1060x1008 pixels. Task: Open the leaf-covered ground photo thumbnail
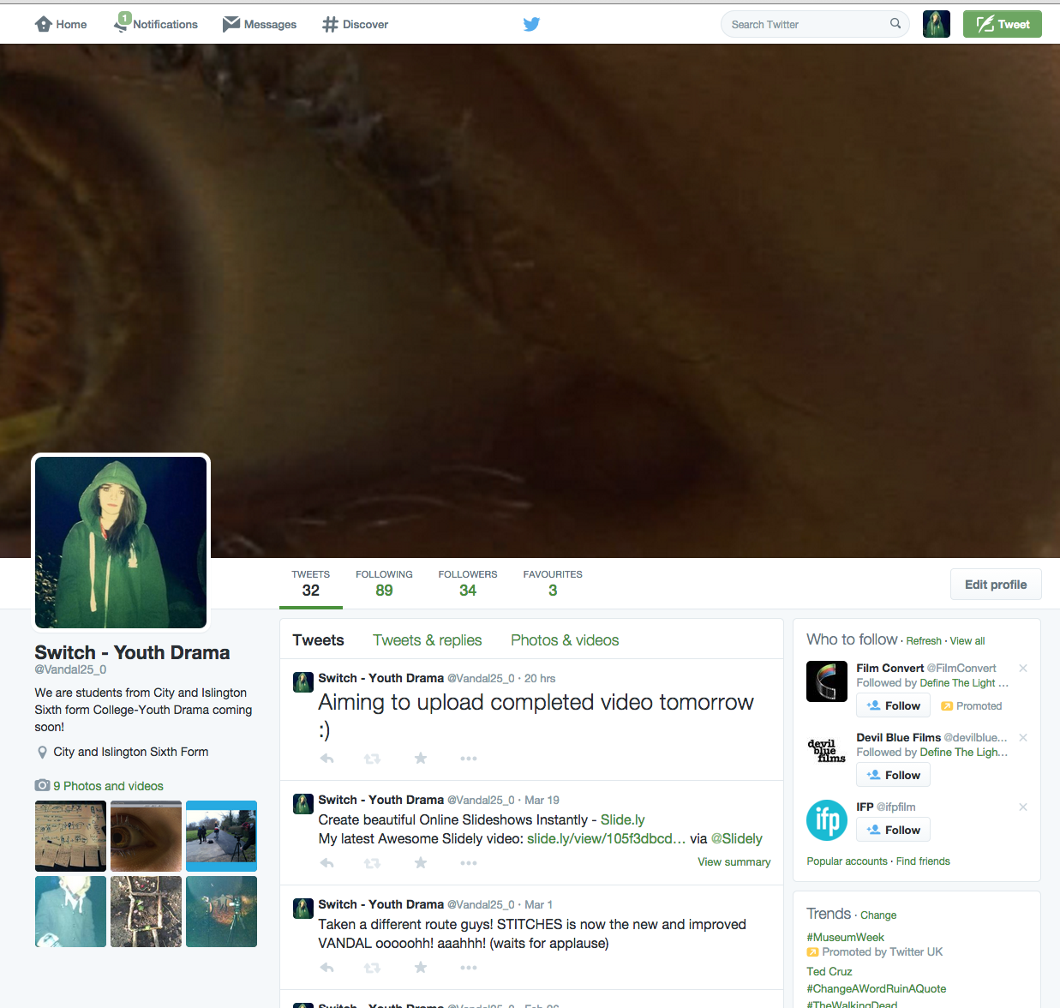[146, 911]
